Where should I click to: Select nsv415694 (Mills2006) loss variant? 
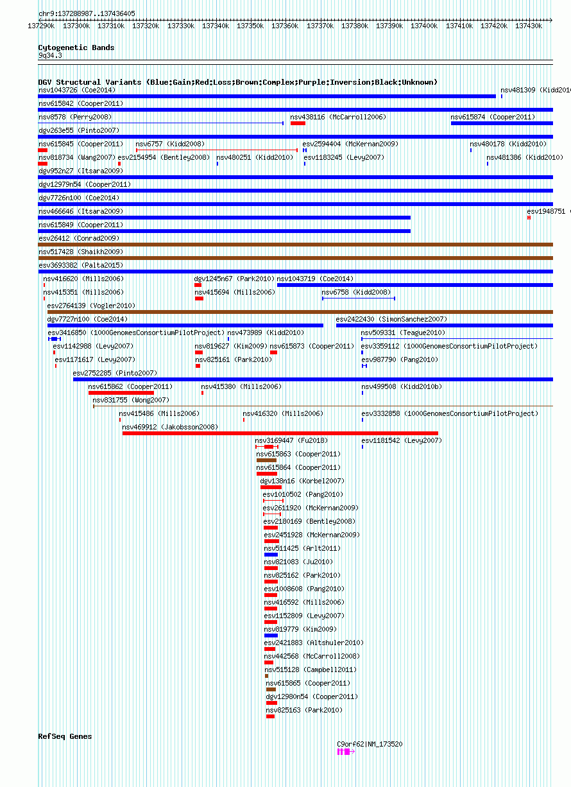click(235, 292)
